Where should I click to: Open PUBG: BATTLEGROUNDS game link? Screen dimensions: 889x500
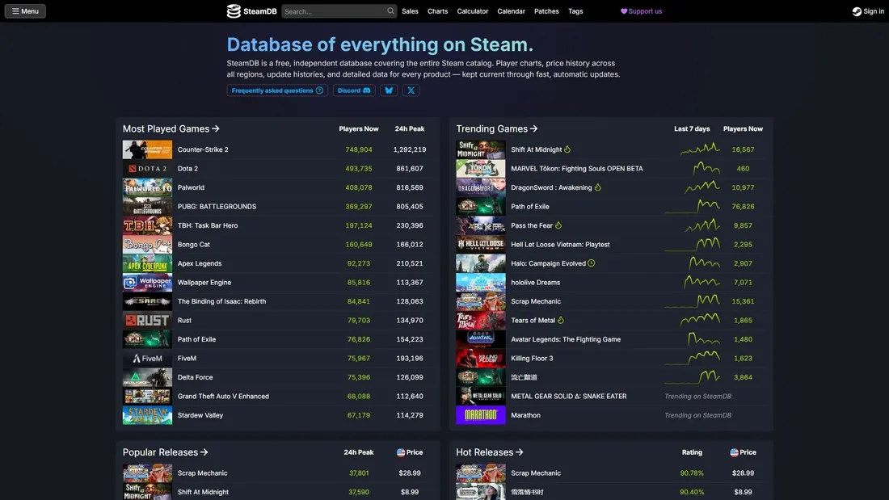tap(217, 206)
